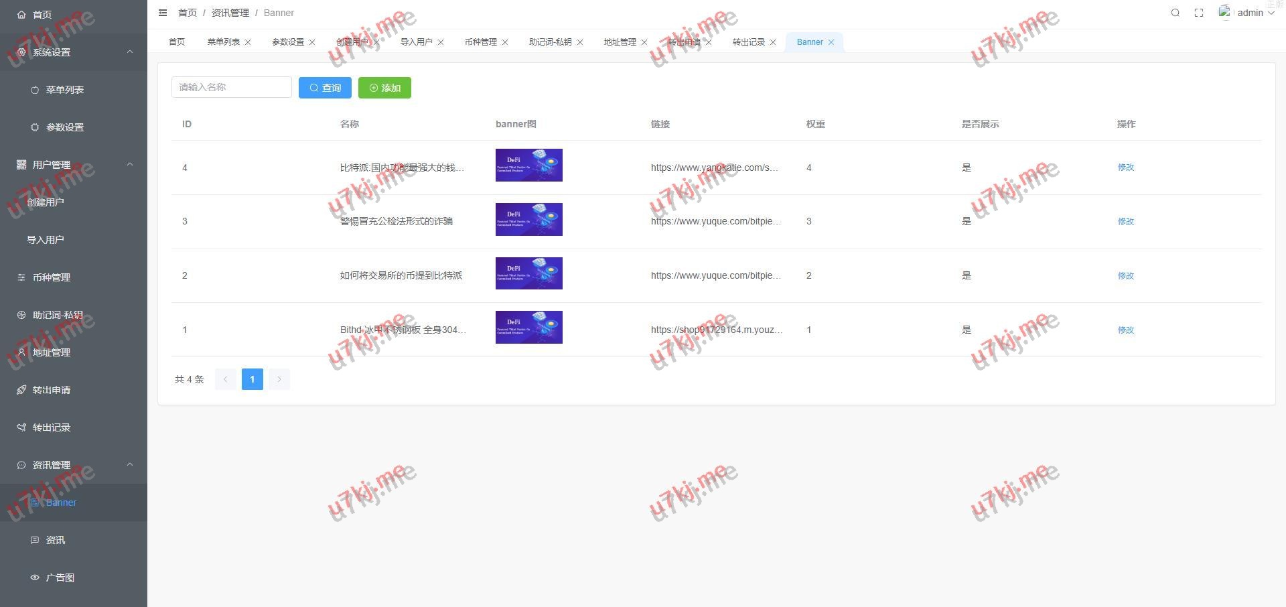Image resolution: width=1286 pixels, height=607 pixels.
Task: Switch to the 参数设置 tab
Action: tap(287, 42)
